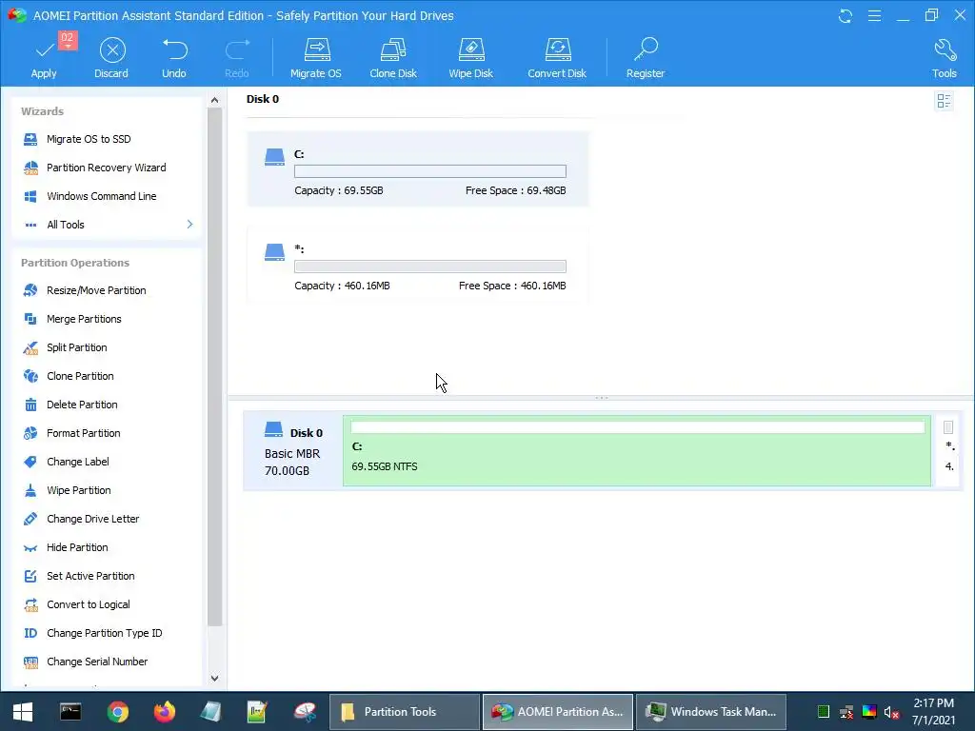Click the Change Serial Number icon
This screenshot has height=731, width=975.
[x=30, y=662]
